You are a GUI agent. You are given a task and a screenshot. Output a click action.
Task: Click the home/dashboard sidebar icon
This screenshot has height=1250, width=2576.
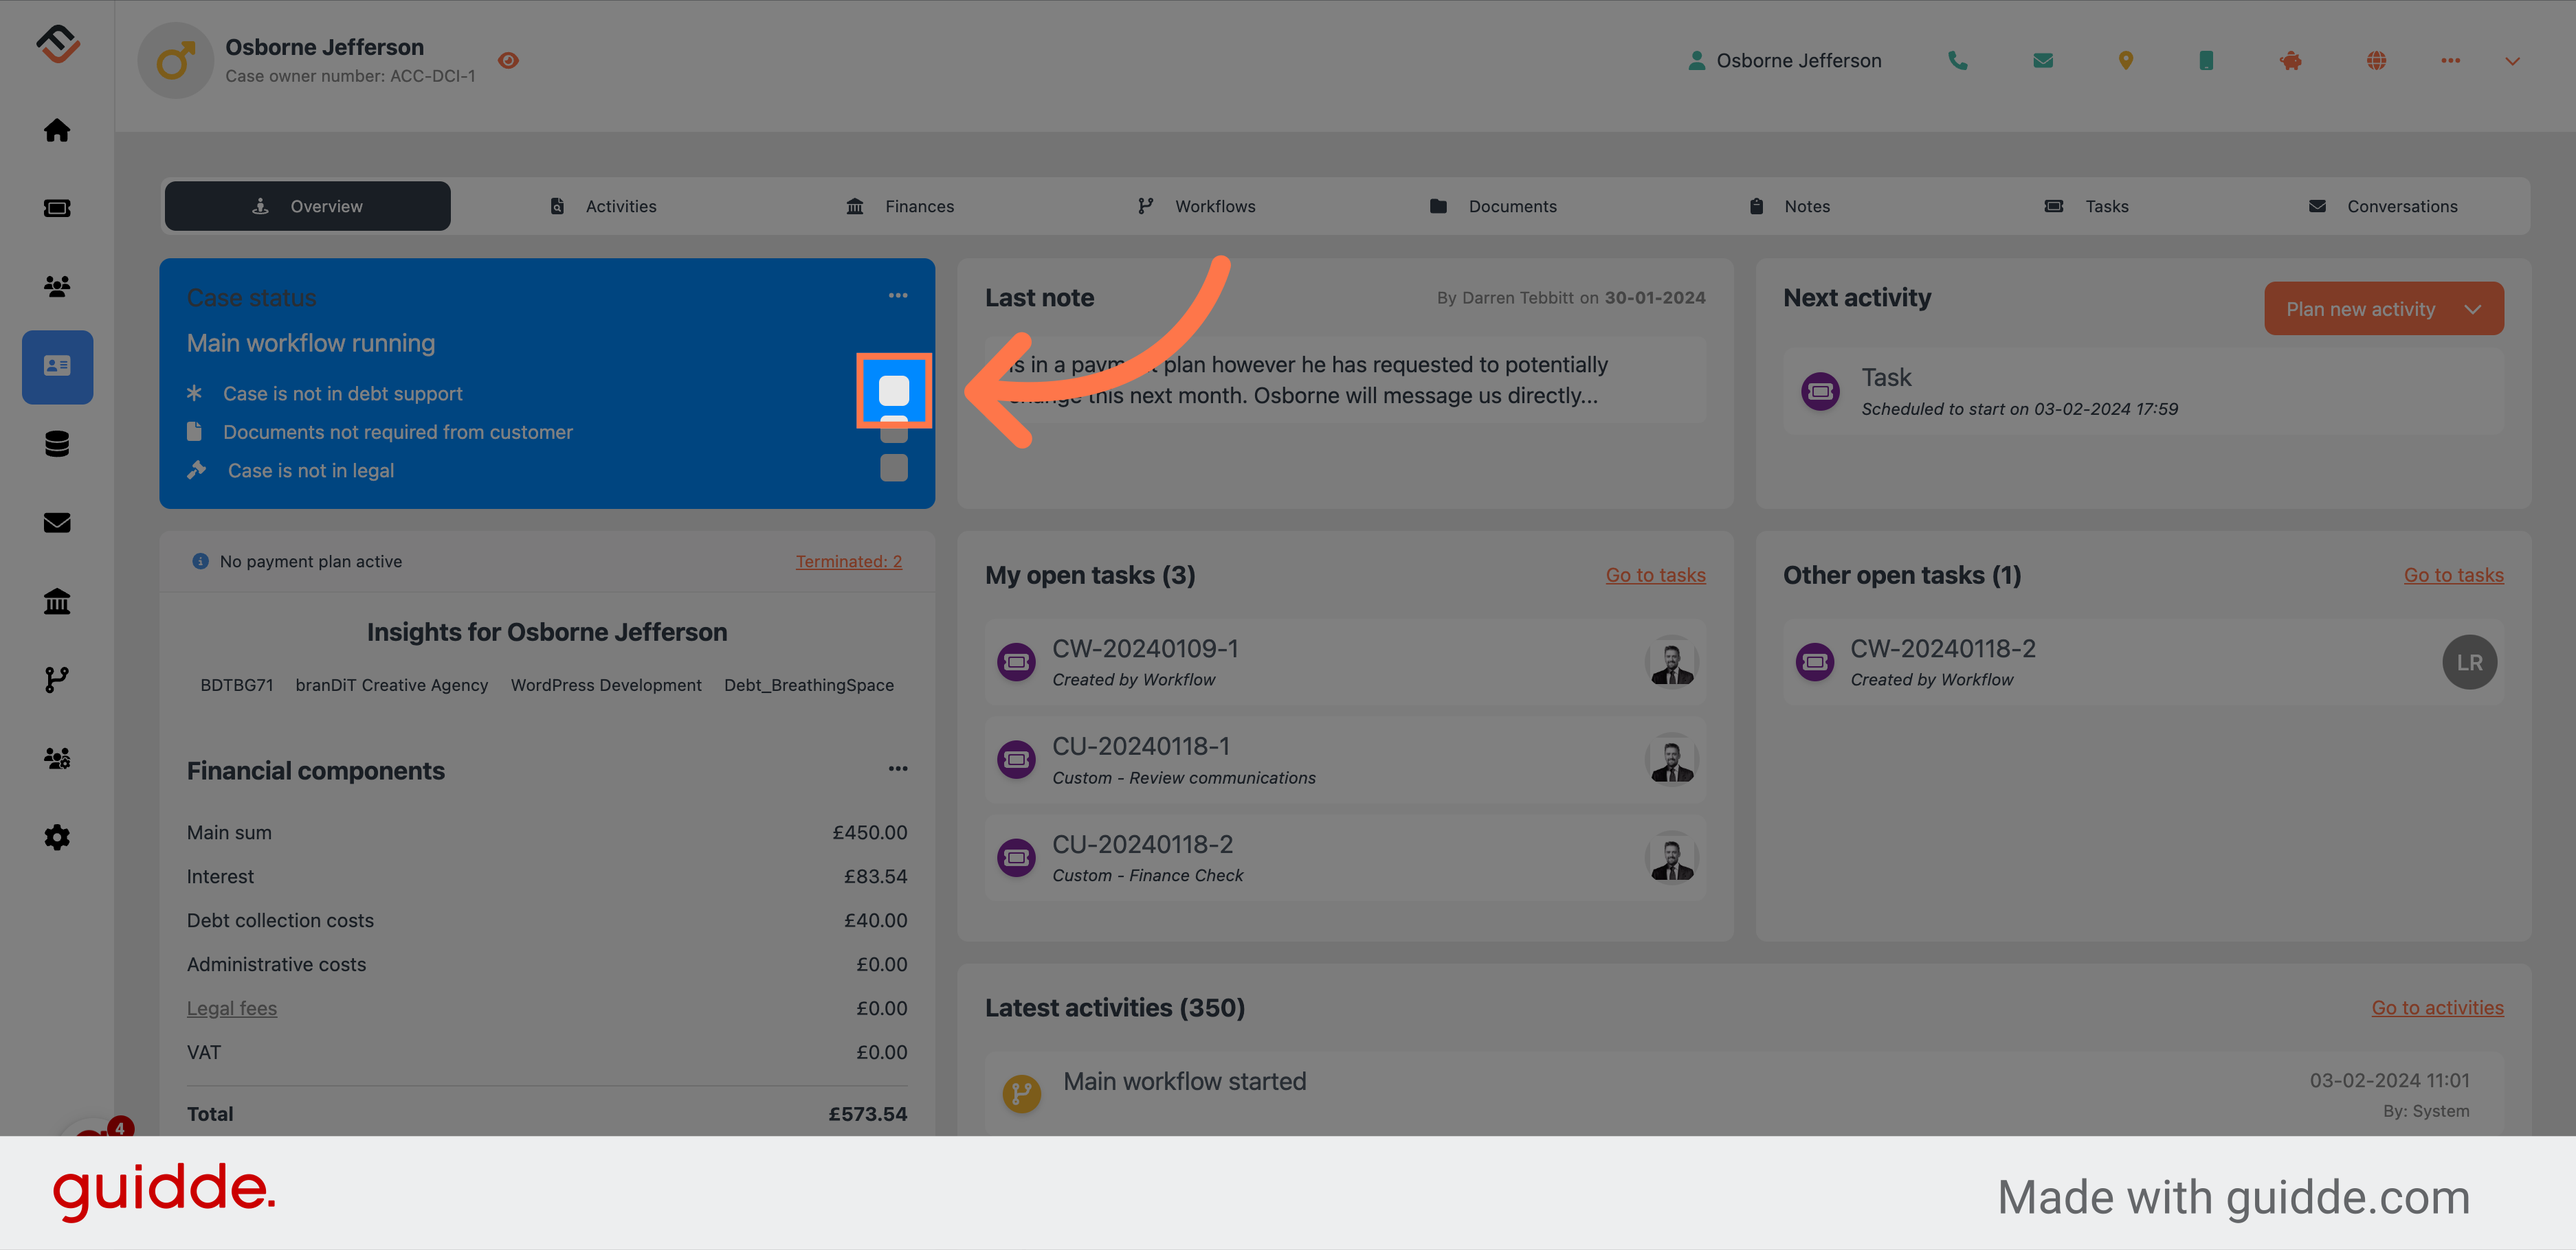click(x=58, y=128)
